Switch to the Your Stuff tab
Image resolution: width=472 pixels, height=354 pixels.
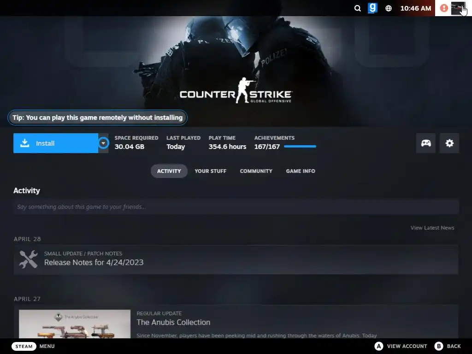coord(210,171)
